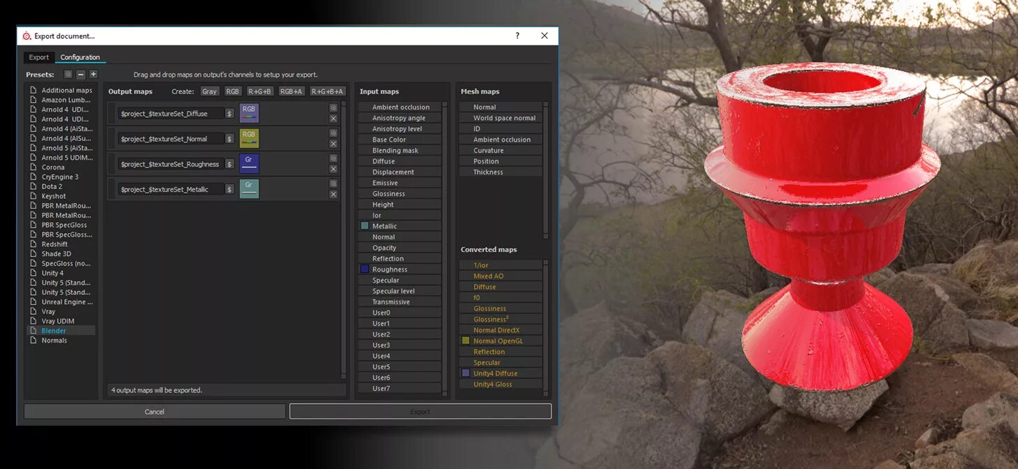Viewport: 1018px width, 469px height.
Task: Delete the Normal output map row
Action: pyautogui.click(x=334, y=144)
